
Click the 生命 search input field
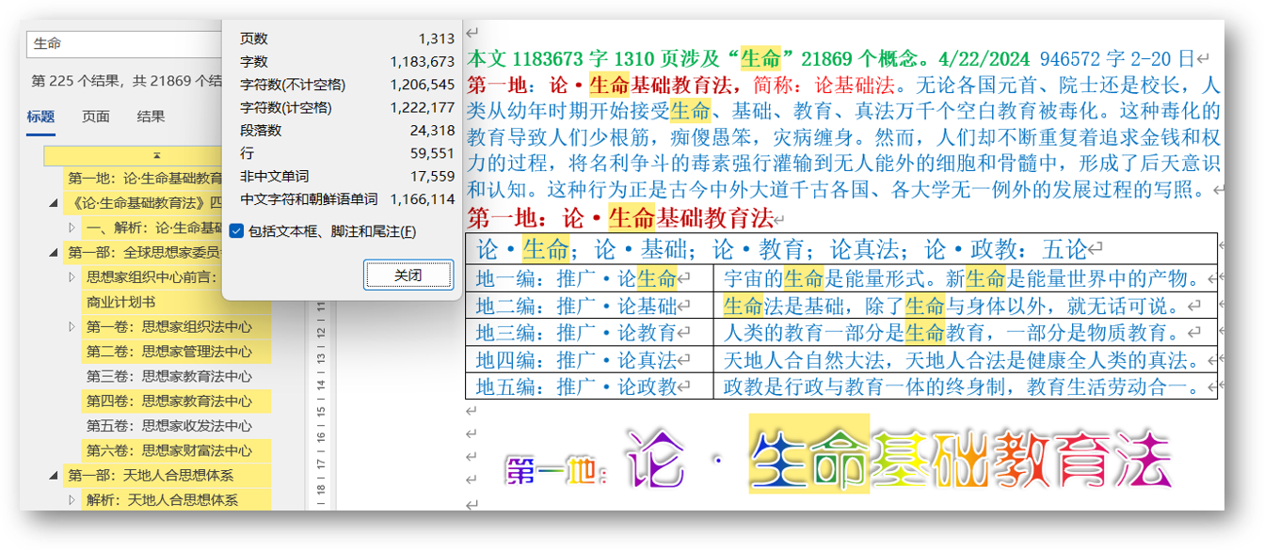click(x=122, y=44)
